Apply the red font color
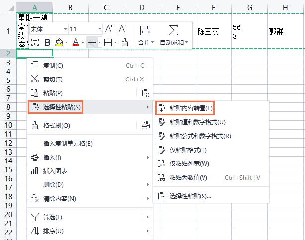This screenshot has height=240, width=305. tap(76, 42)
